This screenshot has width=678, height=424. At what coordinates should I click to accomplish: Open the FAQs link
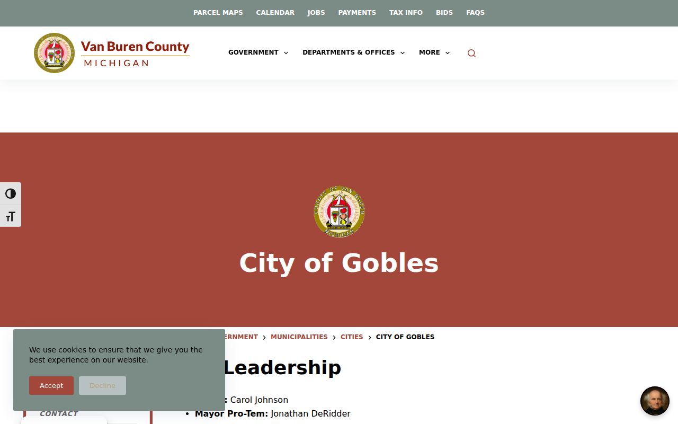pos(476,13)
